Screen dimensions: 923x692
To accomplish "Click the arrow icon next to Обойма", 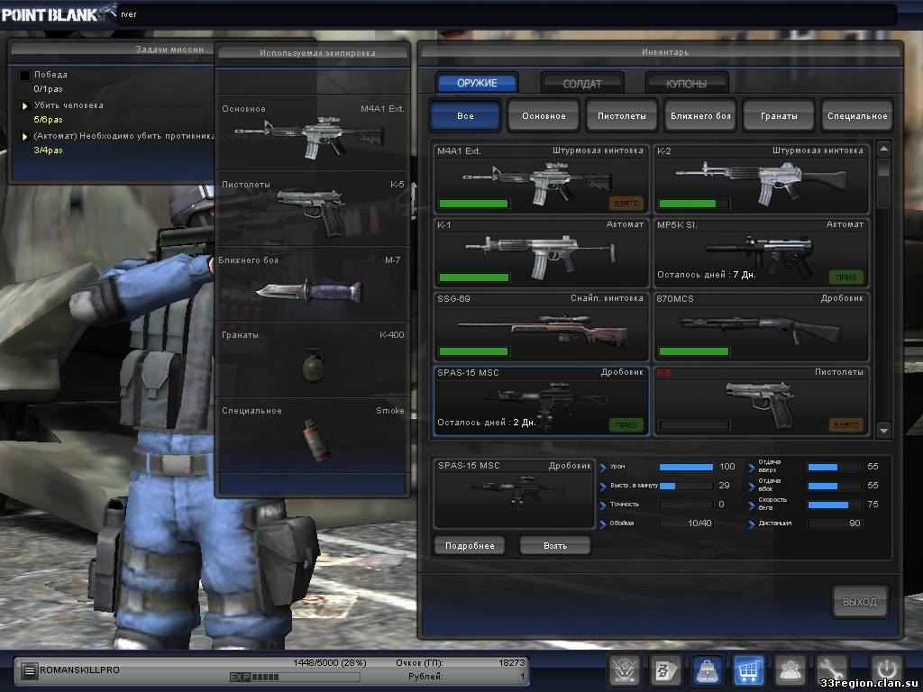I will (603, 524).
